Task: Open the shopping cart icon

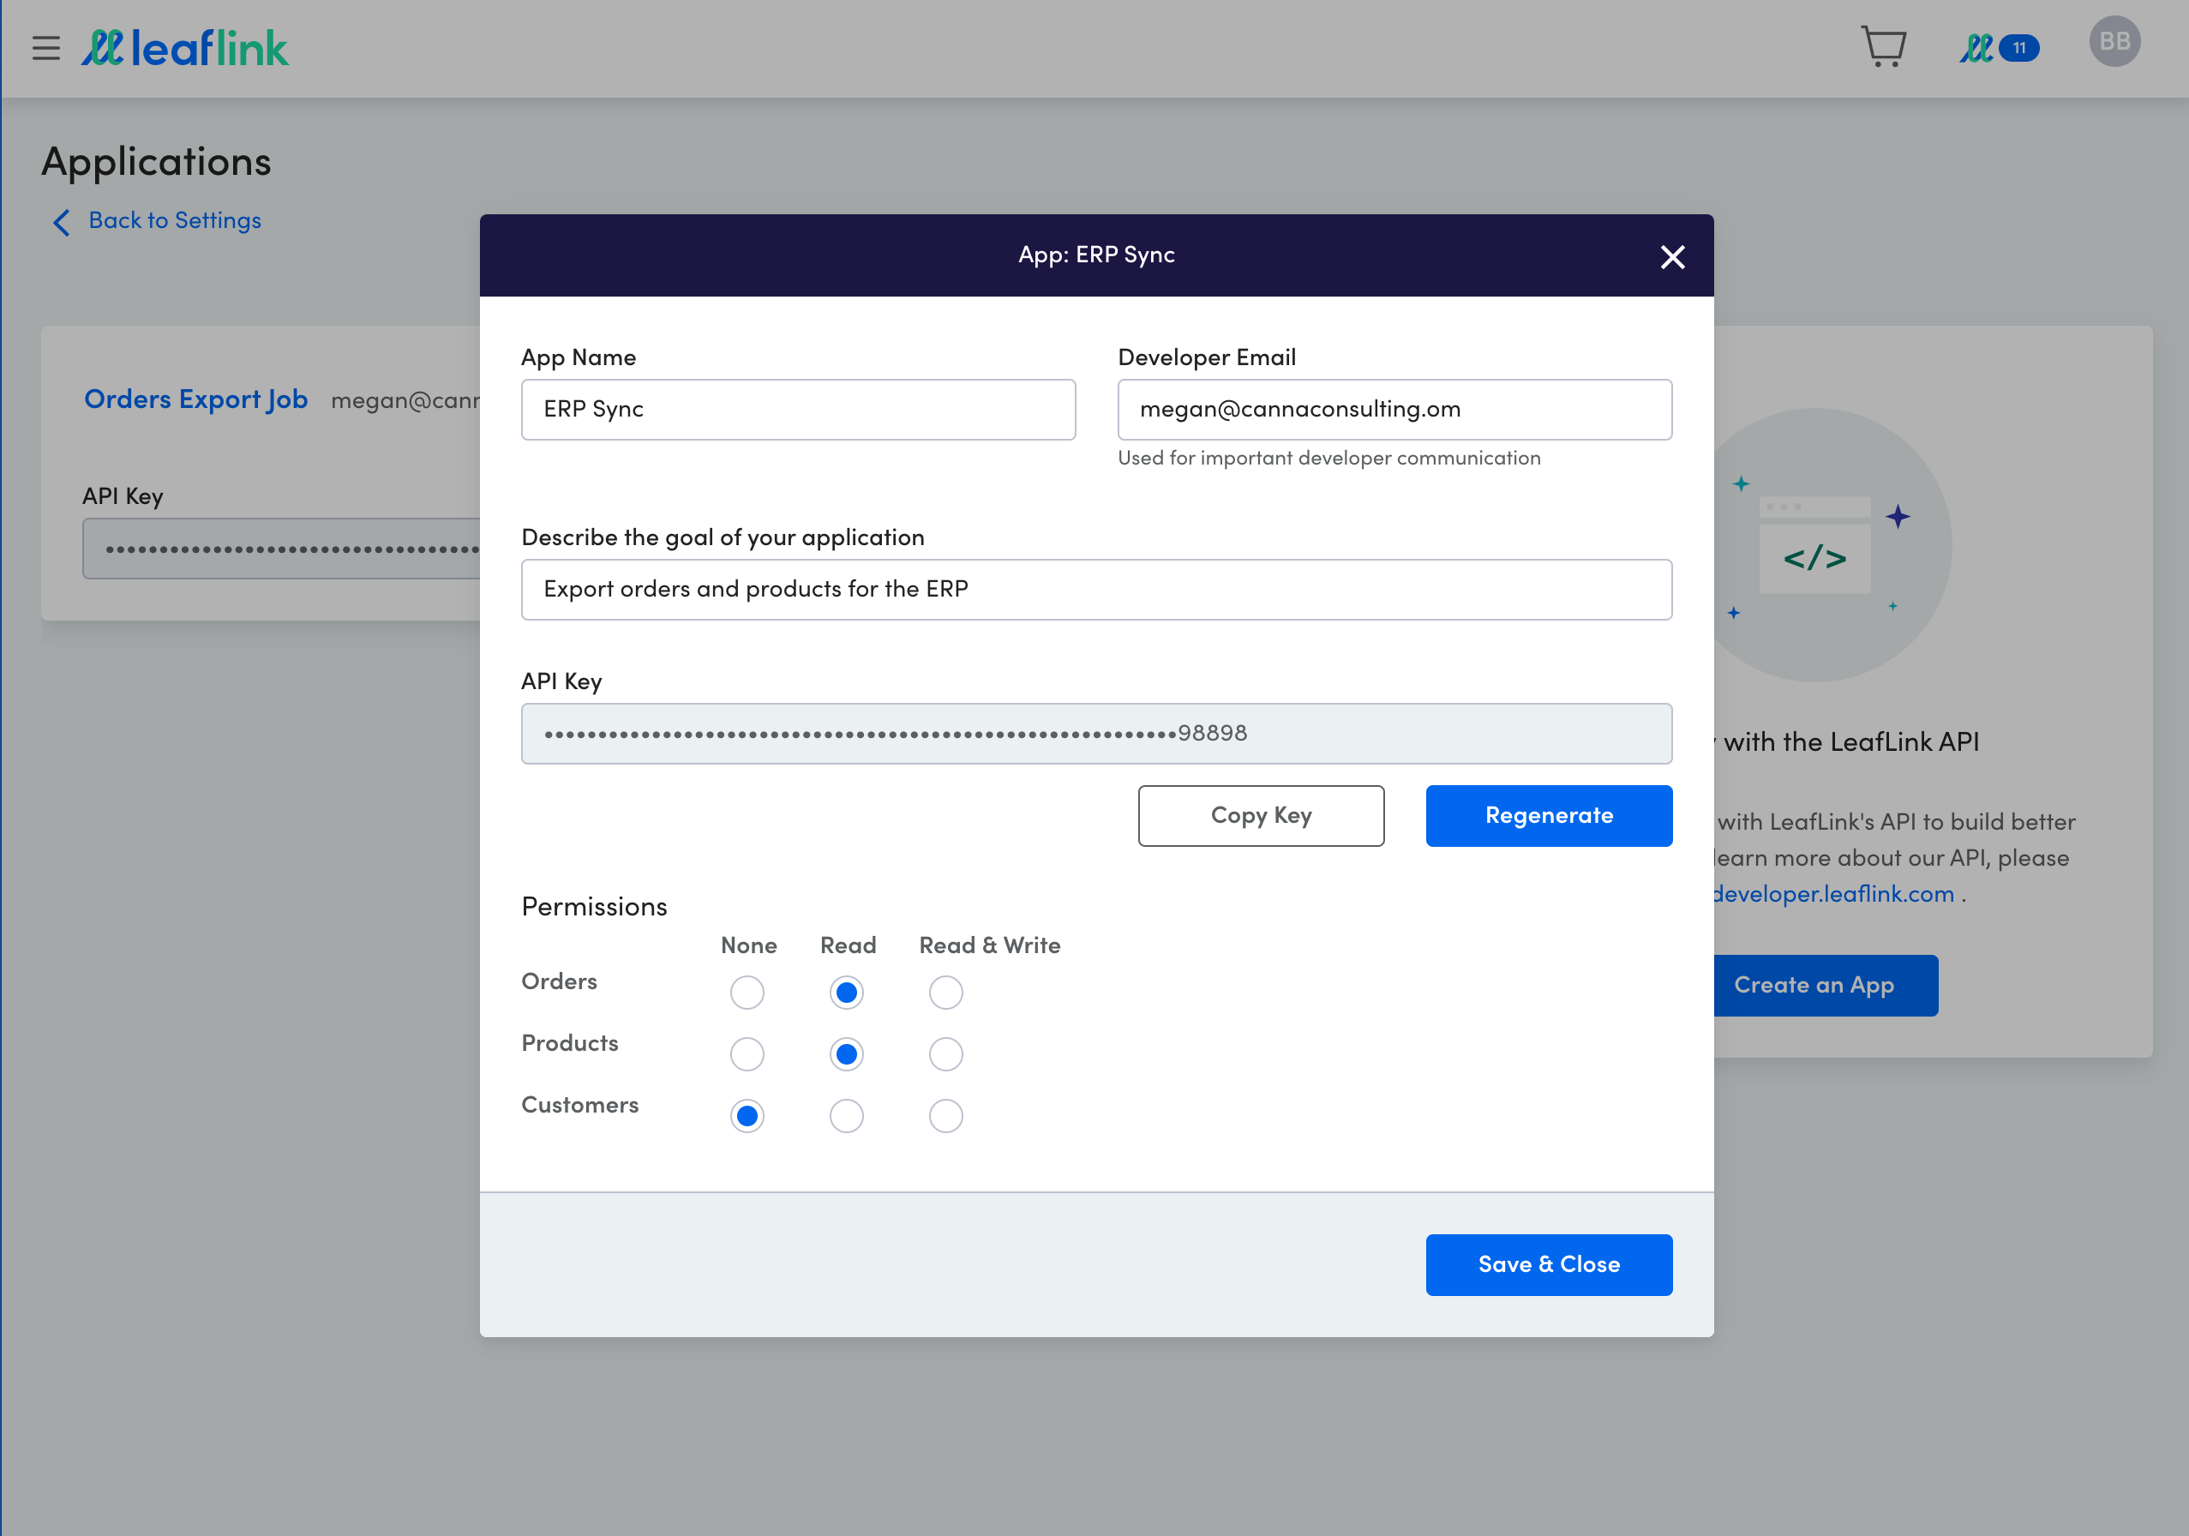Action: tap(1880, 46)
